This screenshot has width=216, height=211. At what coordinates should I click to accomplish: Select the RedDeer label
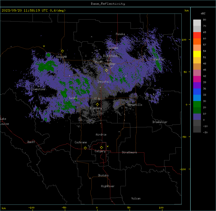[x=110, y=64]
